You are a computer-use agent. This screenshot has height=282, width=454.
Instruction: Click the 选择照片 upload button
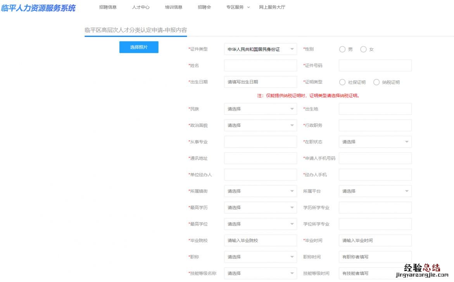[x=139, y=47]
